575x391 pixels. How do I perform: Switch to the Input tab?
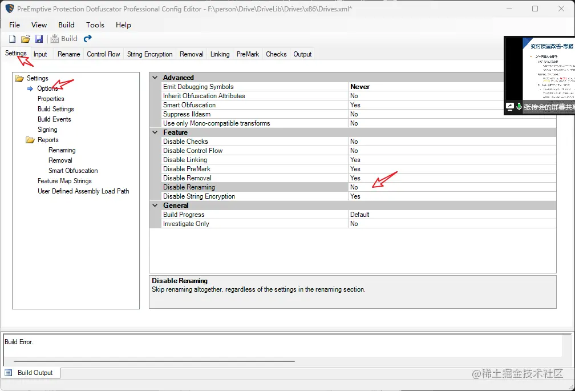point(41,54)
